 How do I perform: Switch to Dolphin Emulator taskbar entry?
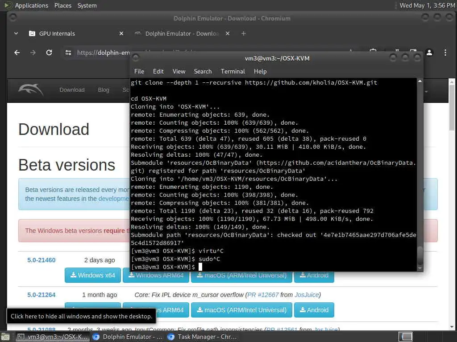[128, 337]
